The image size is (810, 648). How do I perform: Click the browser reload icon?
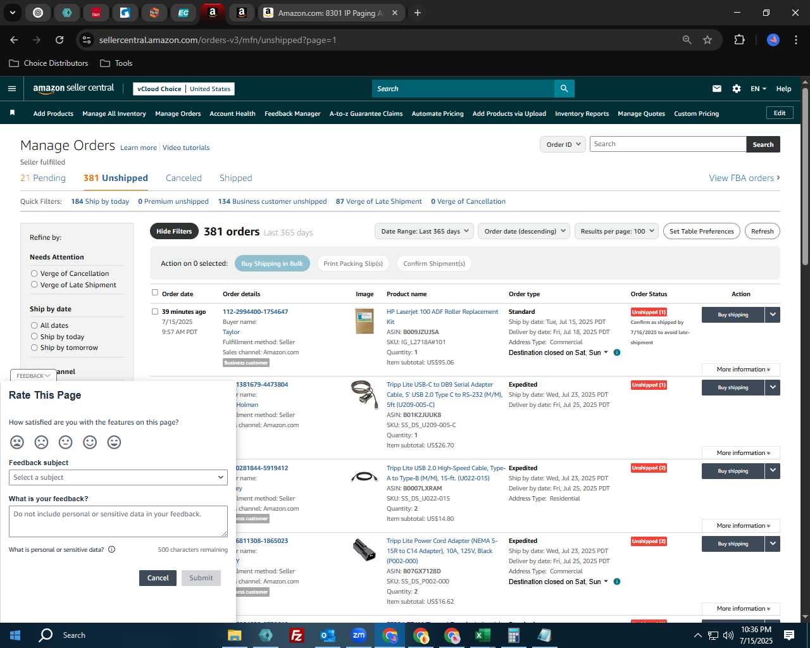click(59, 40)
